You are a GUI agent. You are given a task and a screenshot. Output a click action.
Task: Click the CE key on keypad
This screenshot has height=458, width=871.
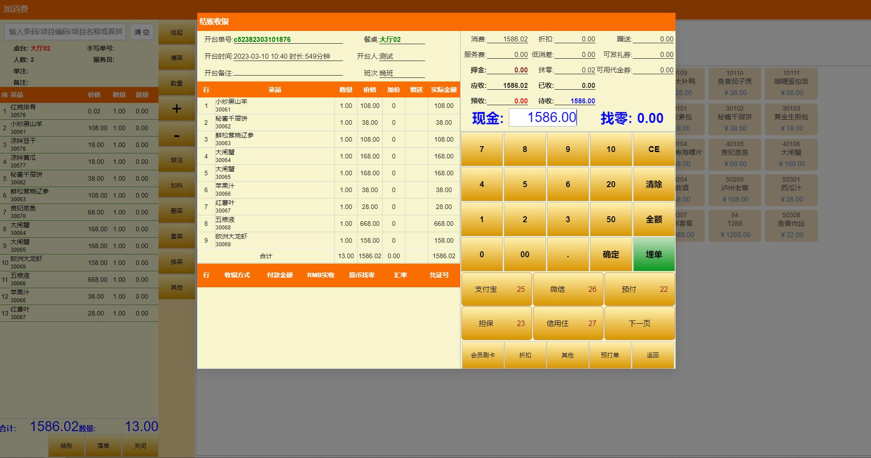pos(654,149)
